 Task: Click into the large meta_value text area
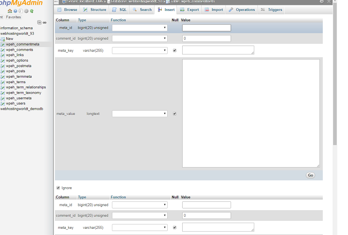click(x=251, y=113)
